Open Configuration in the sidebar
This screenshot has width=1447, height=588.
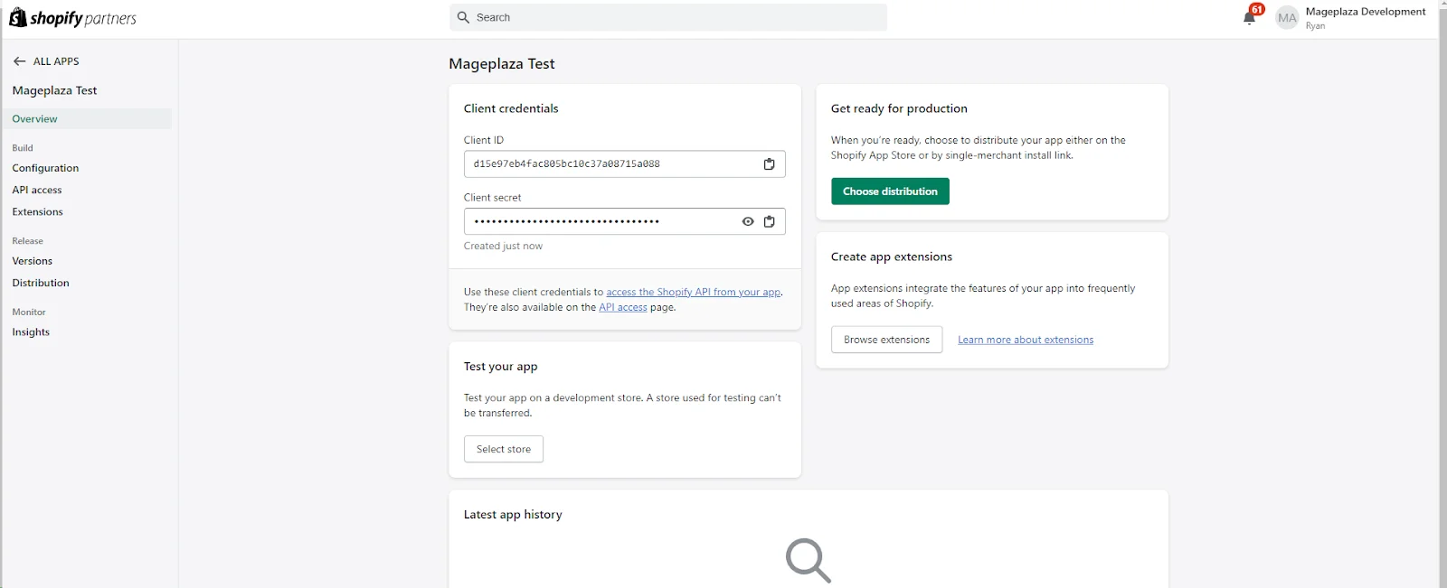(45, 168)
